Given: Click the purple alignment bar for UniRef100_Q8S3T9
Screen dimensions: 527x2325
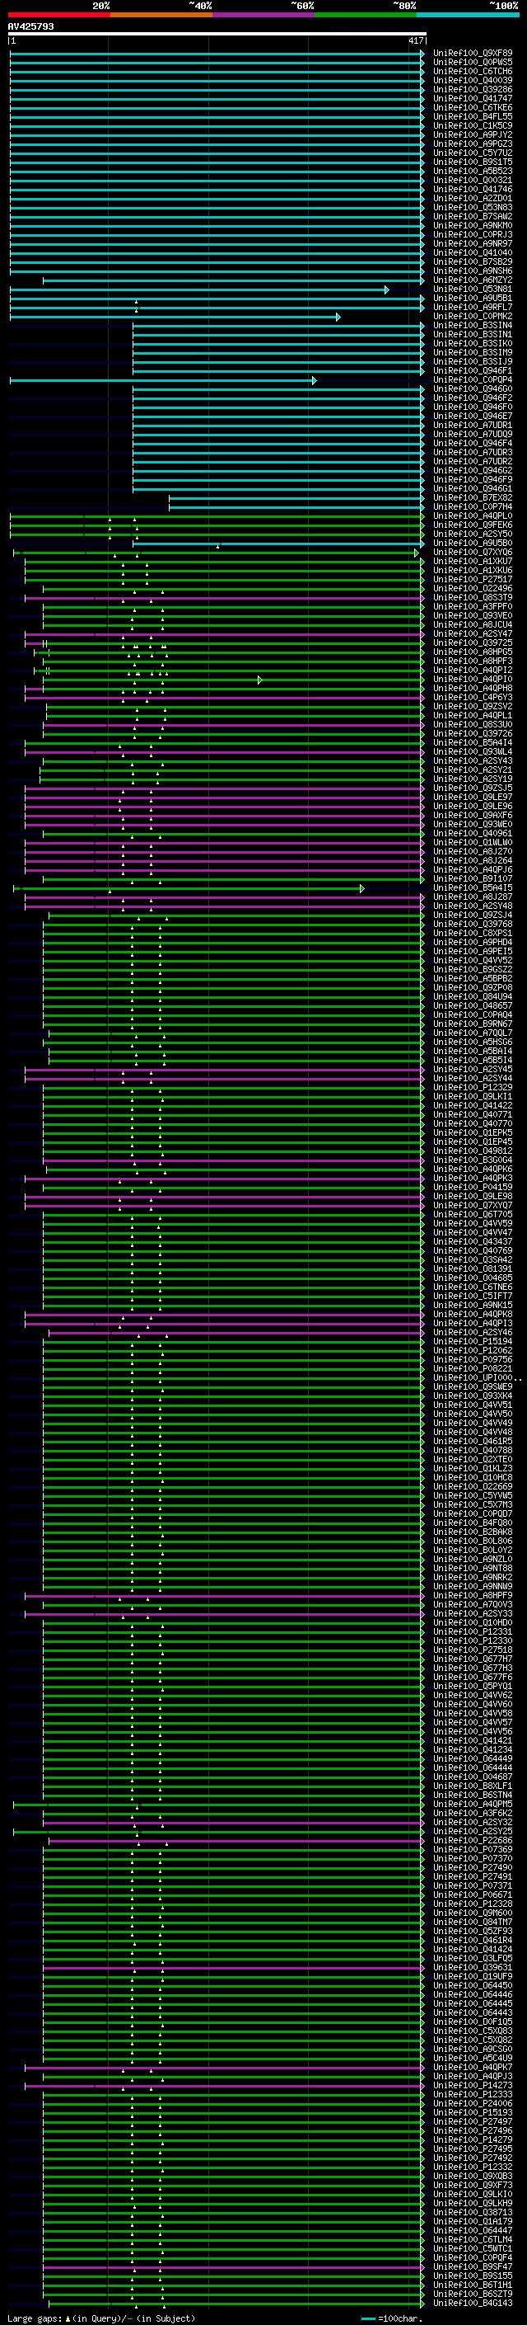Looking at the screenshot, I should 224,597.
